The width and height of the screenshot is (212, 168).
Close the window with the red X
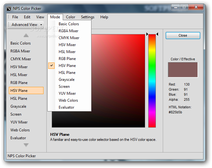click(x=196, y=7)
